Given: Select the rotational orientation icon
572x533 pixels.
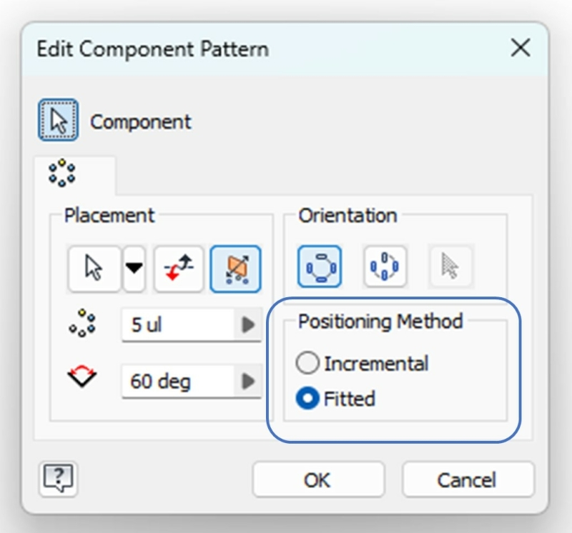Looking at the screenshot, I should point(320,266).
